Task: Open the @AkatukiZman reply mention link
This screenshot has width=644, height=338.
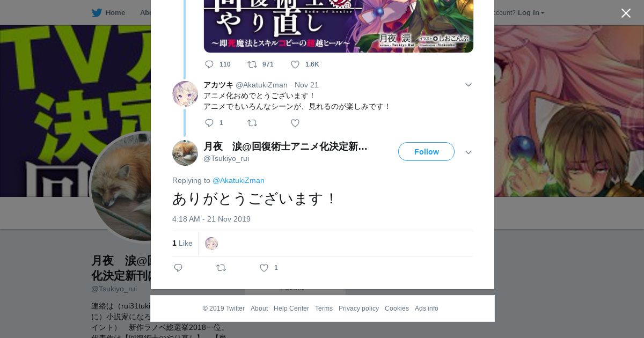Action: (x=238, y=180)
